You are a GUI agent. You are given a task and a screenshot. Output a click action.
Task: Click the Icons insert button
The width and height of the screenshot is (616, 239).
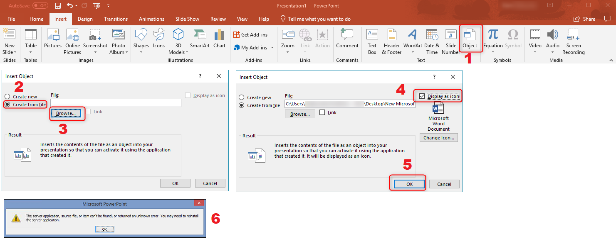159,39
